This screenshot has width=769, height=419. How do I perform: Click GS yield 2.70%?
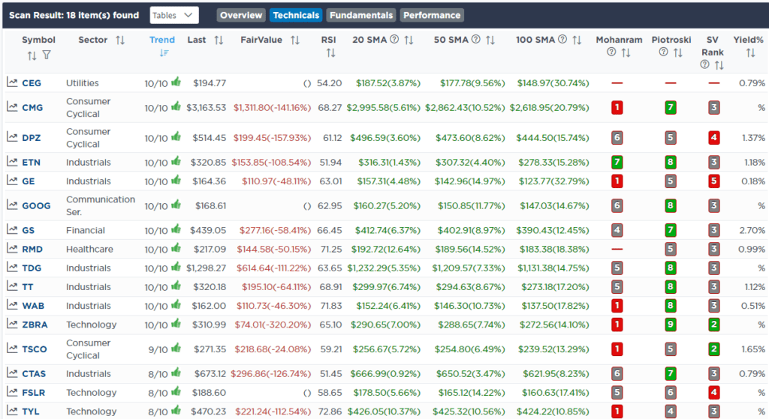(x=752, y=231)
